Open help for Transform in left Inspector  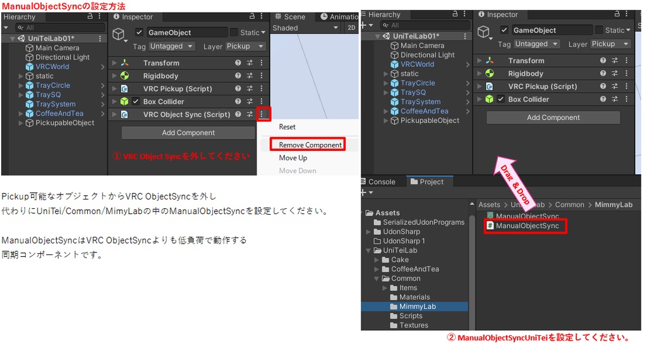click(x=238, y=62)
